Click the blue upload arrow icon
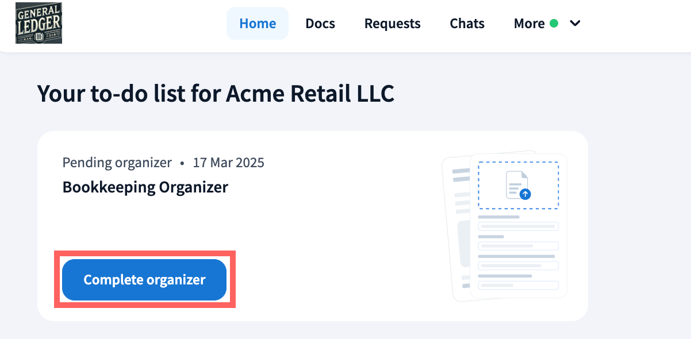Image resolution: width=691 pixels, height=339 pixels. tap(525, 194)
